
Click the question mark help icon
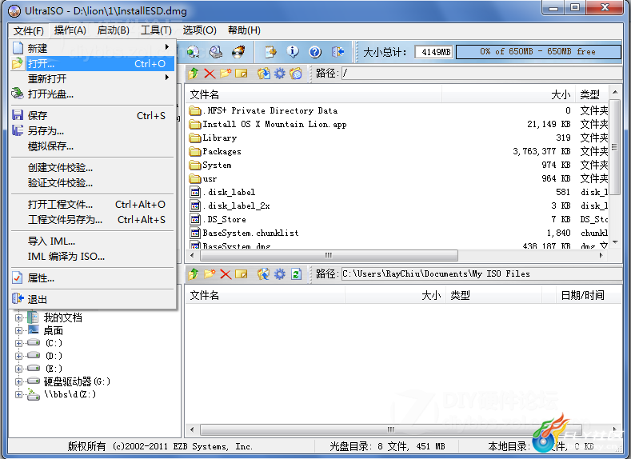pos(315,52)
